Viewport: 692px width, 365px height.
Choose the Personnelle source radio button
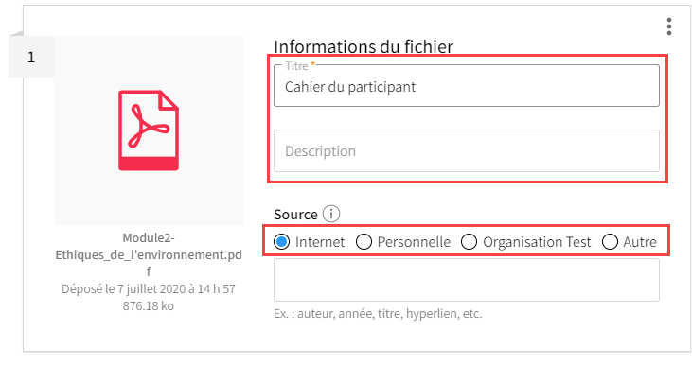pyautogui.click(x=364, y=241)
